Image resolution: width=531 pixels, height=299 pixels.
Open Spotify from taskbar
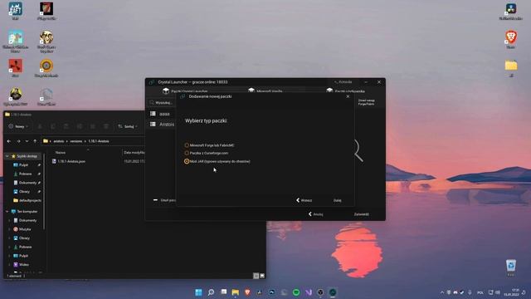[296, 292]
